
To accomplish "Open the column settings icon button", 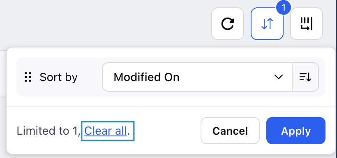I will 307,24.
